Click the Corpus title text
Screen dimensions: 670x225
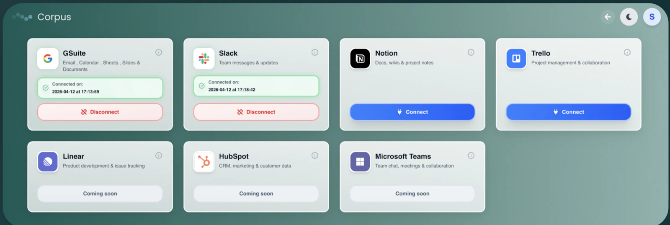click(x=54, y=17)
